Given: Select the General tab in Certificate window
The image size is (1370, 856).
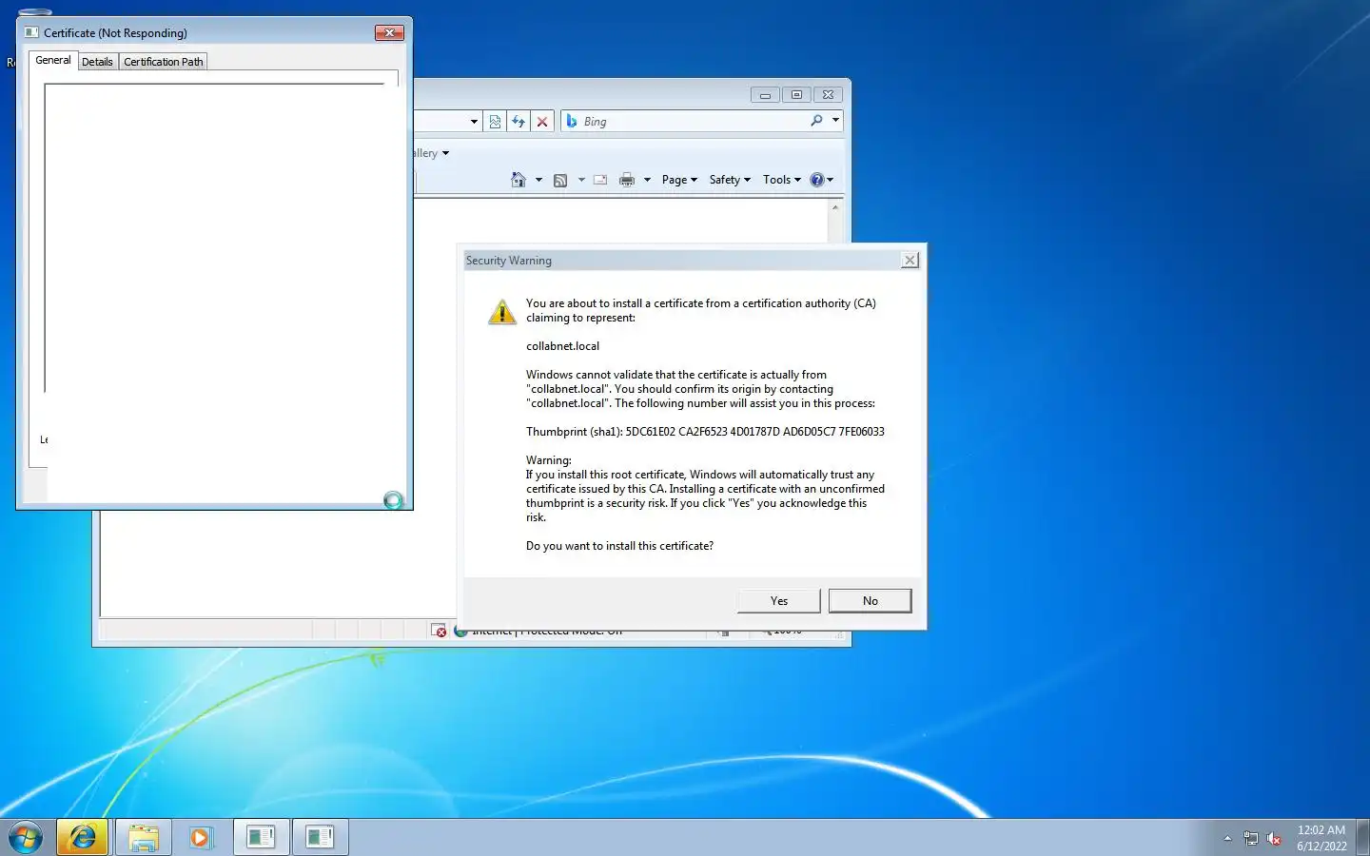Looking at the screenshot, I should (53, 60).
